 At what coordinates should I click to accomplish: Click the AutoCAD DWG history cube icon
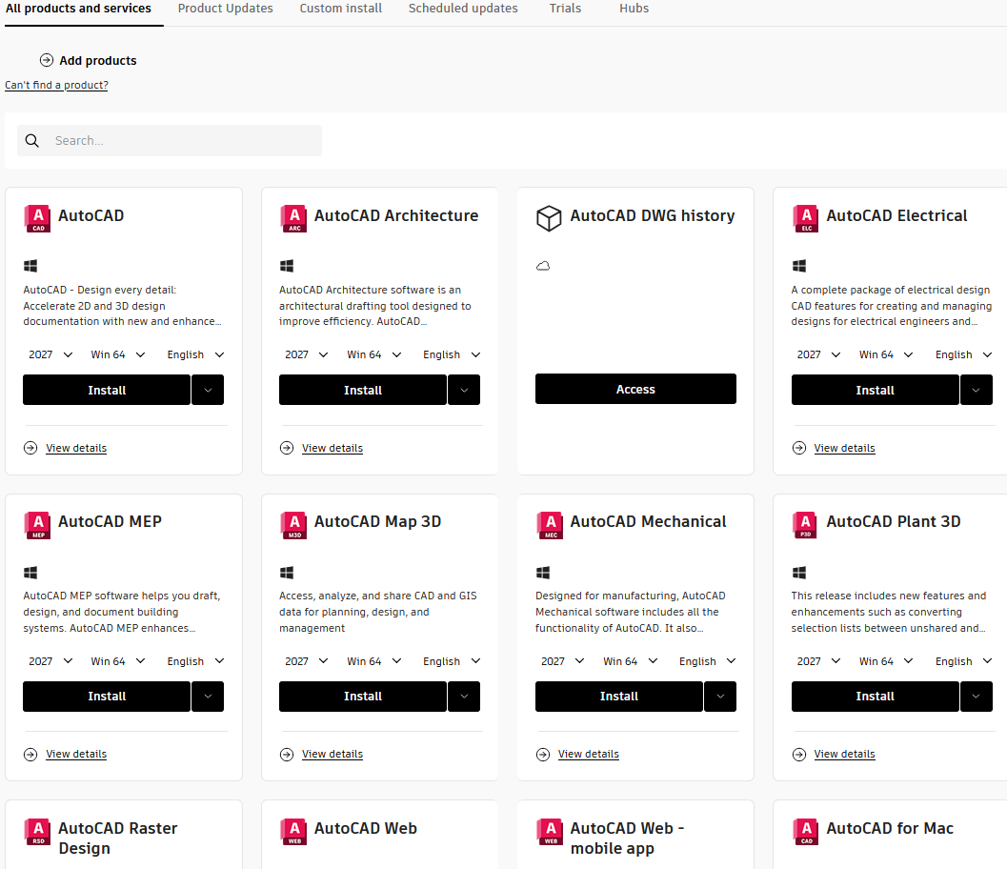click(x=549, y=218)
